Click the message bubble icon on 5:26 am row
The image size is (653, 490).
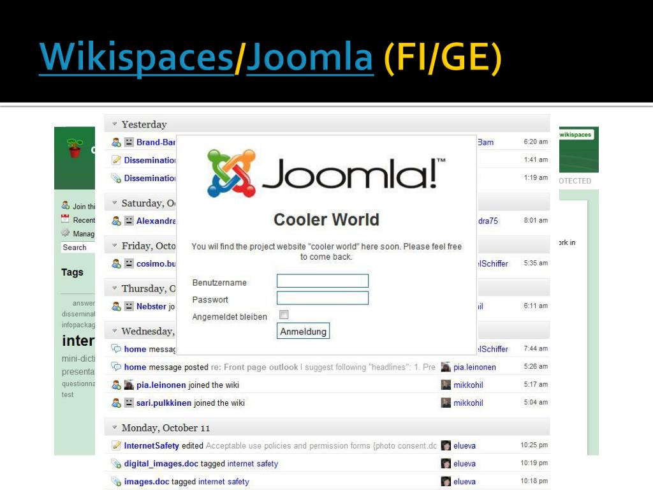coord(116,367)
